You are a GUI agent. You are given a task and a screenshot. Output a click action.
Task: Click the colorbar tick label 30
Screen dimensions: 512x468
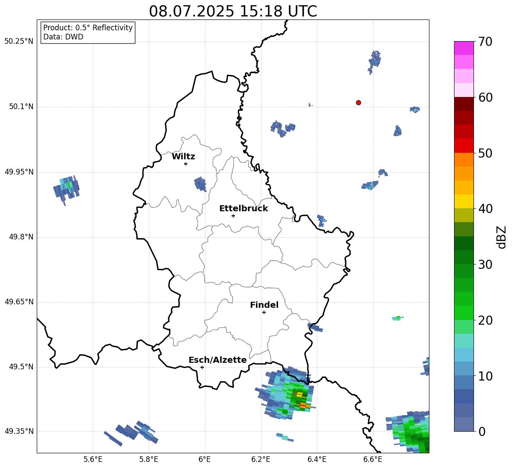click(x=485, y=265)
